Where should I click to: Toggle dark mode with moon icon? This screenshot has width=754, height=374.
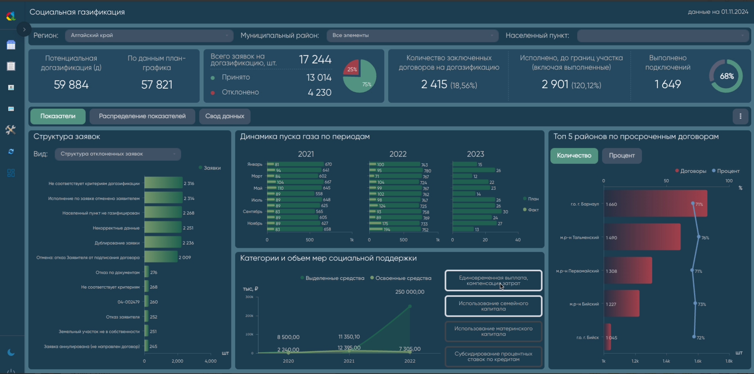click(x=11, y=352)
